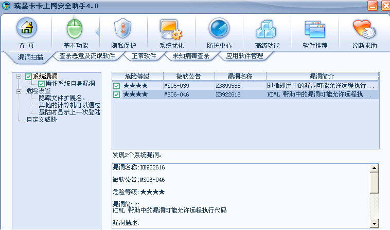
Task: Toggle 操作系统自身漏洞 checkbox
Action: [41, 84]
